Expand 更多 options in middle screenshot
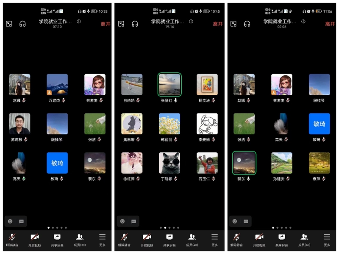This screenshot has height=254, width=339. (x=214, y=240)
